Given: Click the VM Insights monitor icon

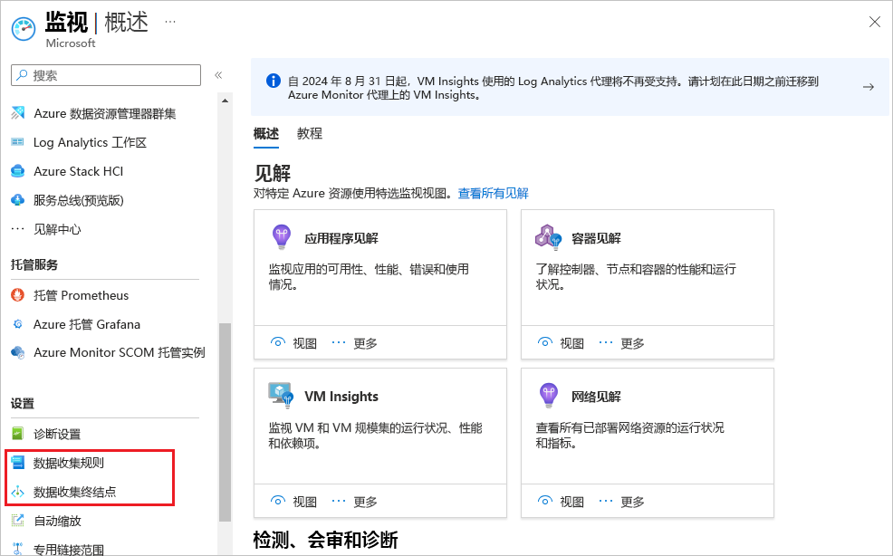Looking at the screenshot, I should (281, 395).
